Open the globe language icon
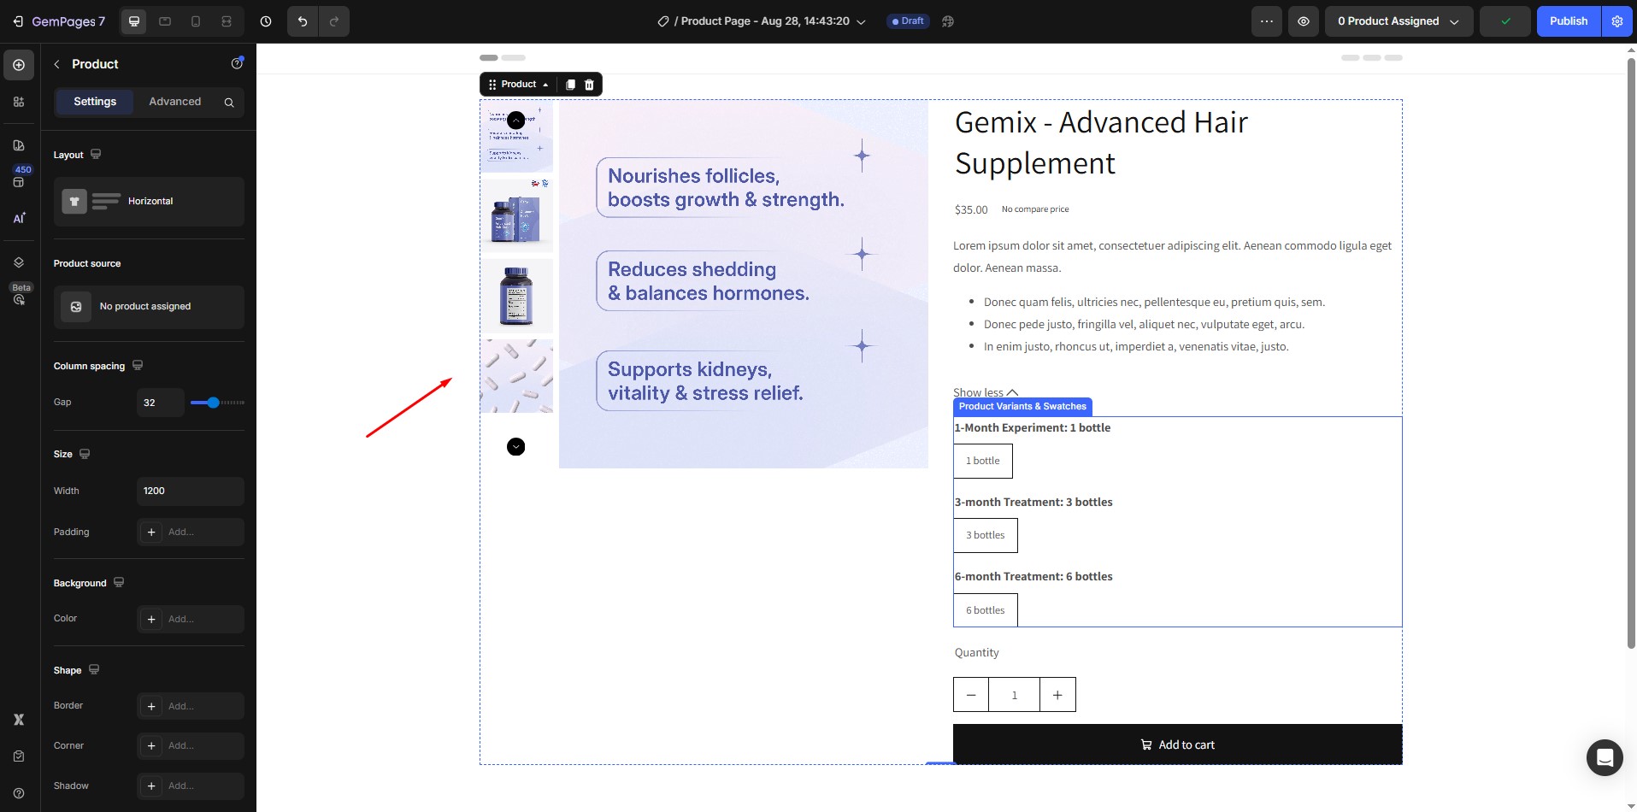1637x812 pixels. pos(948,21)
